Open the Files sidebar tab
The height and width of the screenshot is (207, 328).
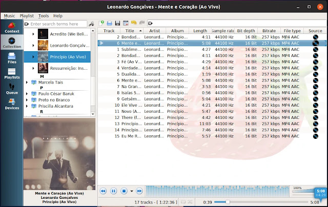tap(12, 58)
